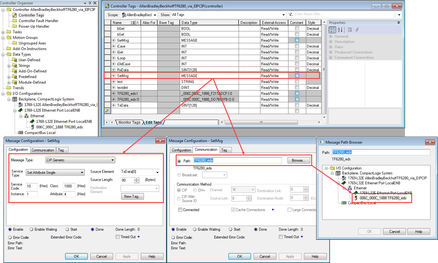Click Cancel in the Communication dialog

point(265,256)
